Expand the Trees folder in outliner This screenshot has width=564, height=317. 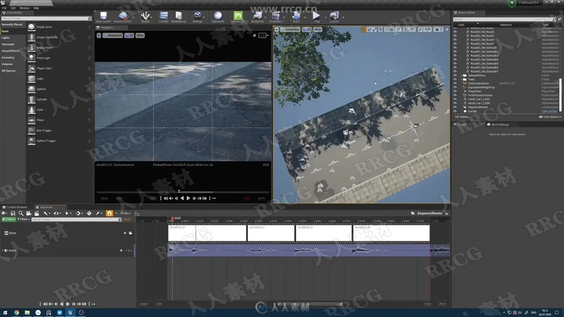(x=461, y=80)
